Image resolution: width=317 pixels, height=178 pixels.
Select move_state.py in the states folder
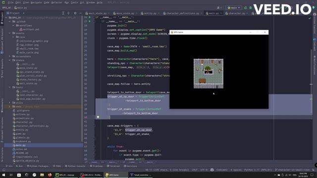27,68
